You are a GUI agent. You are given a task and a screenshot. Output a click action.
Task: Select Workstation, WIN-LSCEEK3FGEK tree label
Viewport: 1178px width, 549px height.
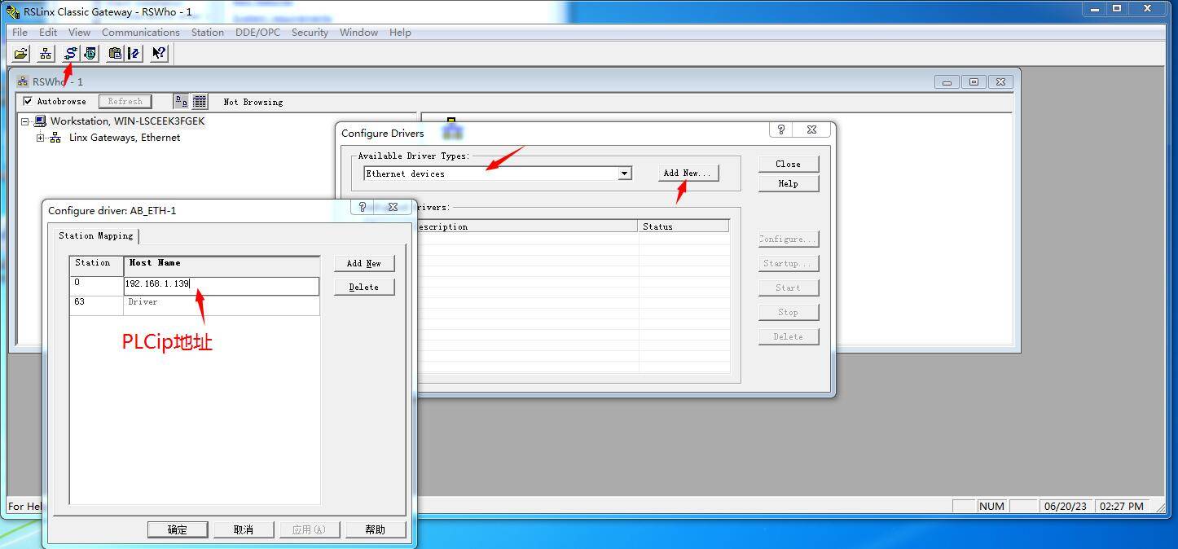coord(128,121)
